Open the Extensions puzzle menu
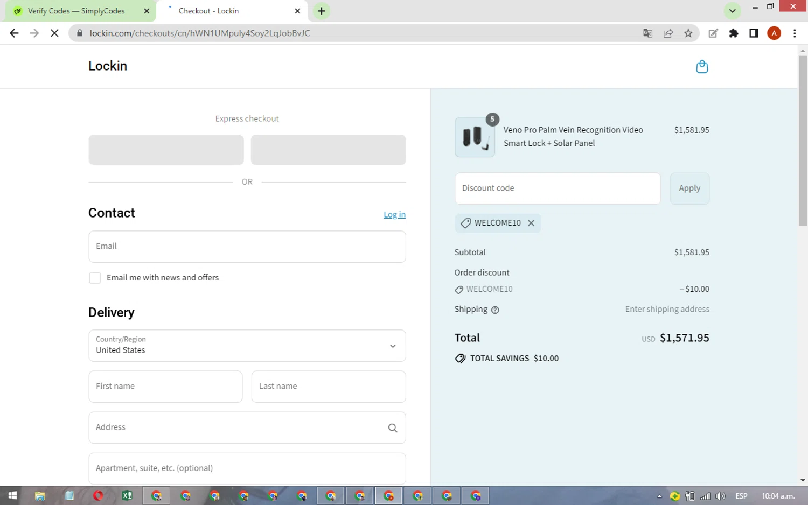808x505 pixels. click(734, 33)
